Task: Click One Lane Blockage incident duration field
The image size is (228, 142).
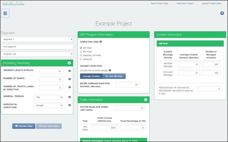Action: pyautogui.click(x=189, y=73)
